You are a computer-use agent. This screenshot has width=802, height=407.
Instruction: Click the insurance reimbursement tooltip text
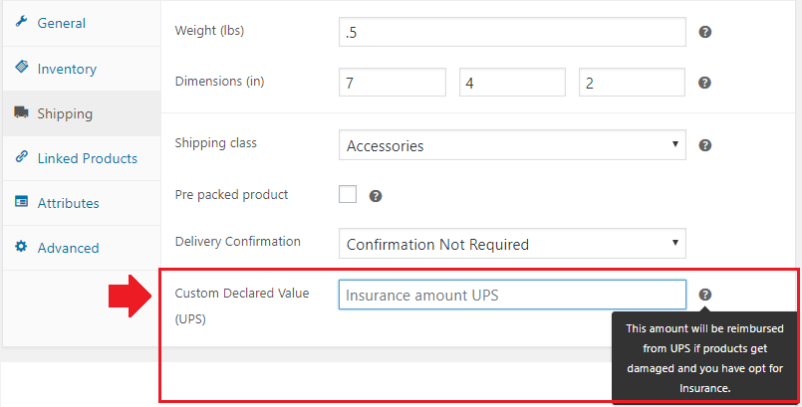704,358
